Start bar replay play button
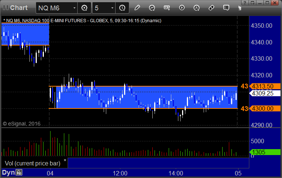282x178 pixels. coord(182,8)
